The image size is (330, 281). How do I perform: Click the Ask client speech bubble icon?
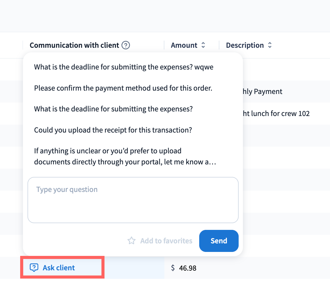point(34,268)
